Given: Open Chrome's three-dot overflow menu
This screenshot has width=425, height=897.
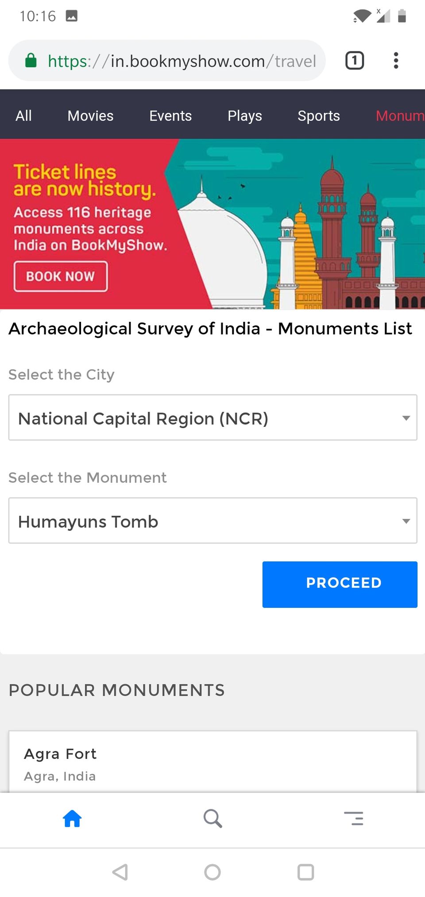Looking at the screenshot, I should click(x=396, y=61).
